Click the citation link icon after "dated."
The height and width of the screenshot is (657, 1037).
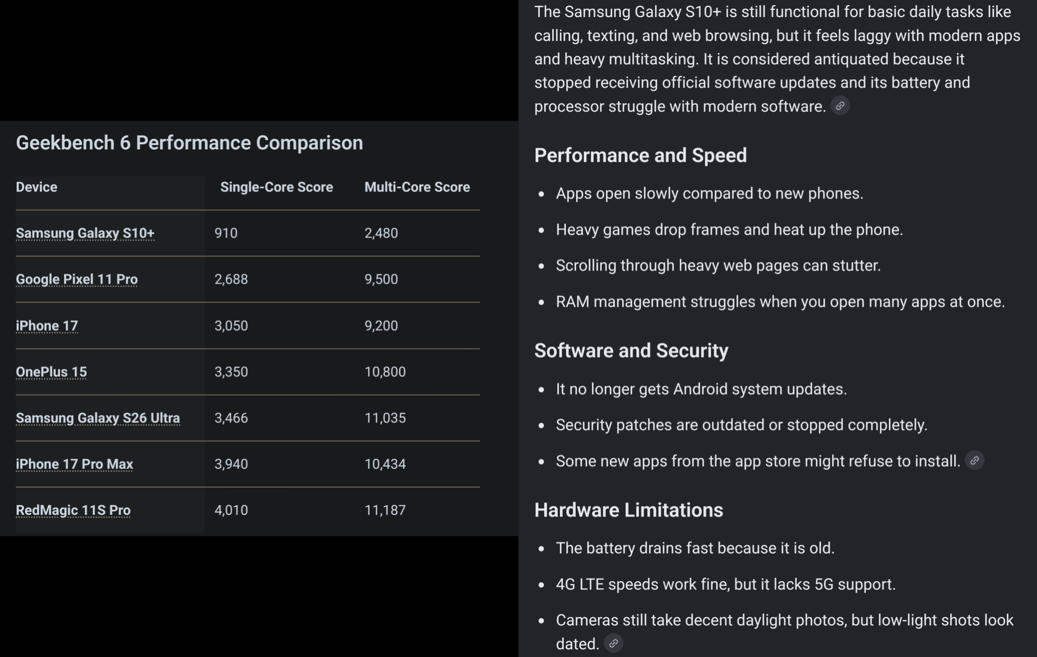(613, 643)
